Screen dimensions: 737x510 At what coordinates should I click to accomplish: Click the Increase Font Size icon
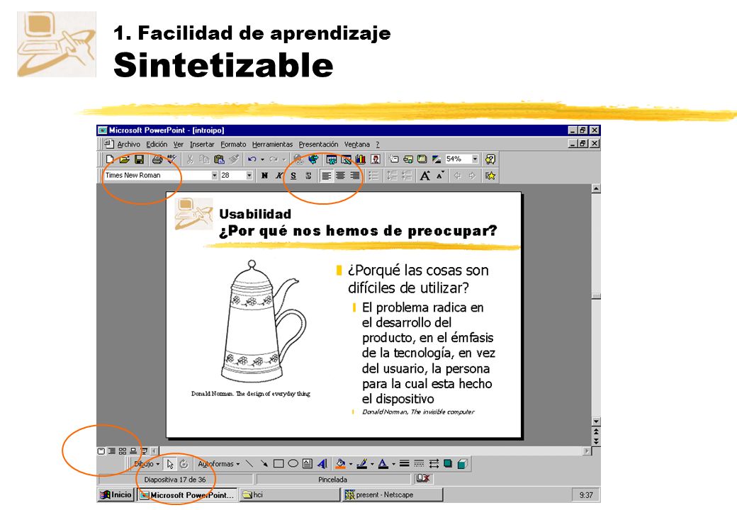coord(425,176)
